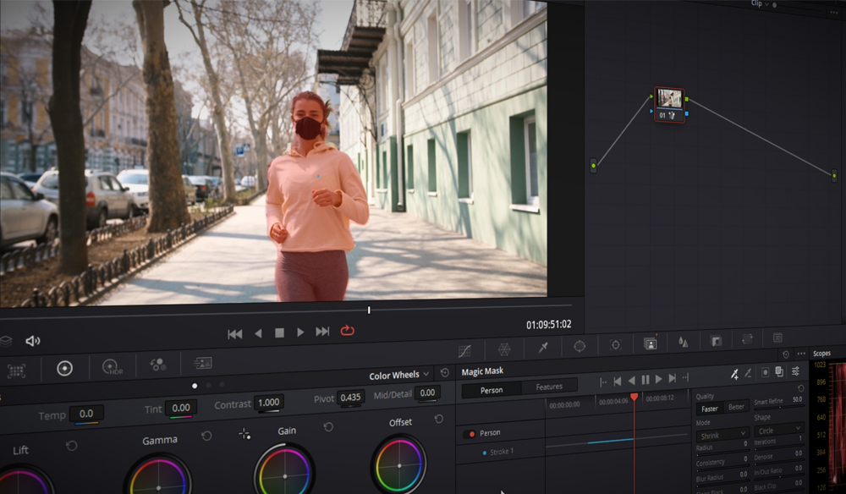Open the Color Warper palette icon
Image resolution: width=846 pixels, height=494 pixels.
pos(504,349)
